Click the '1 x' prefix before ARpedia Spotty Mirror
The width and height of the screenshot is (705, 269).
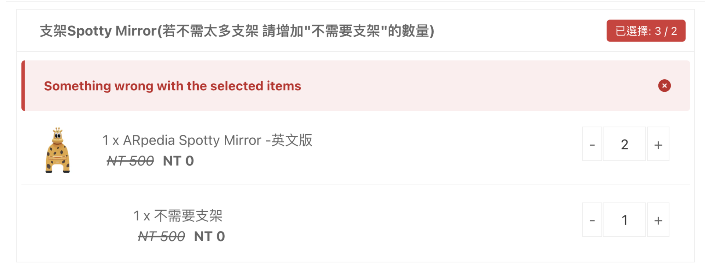pos(111,140)
